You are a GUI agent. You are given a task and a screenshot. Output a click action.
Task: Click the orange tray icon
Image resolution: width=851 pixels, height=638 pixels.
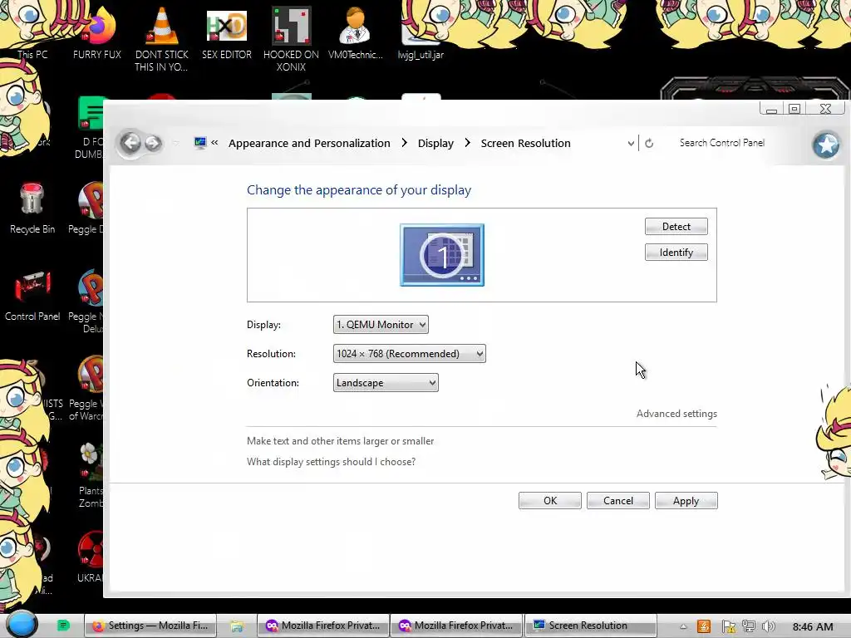(704, 626)
